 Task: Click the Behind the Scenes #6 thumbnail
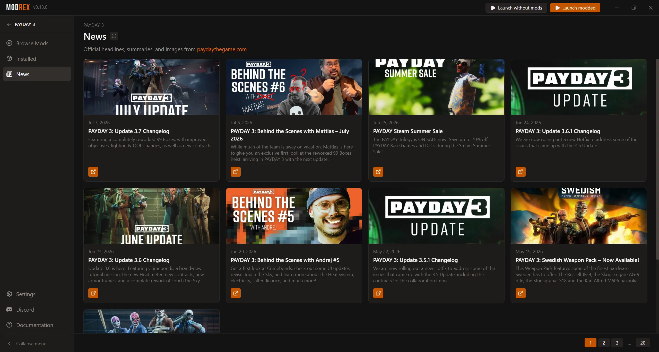294,87
